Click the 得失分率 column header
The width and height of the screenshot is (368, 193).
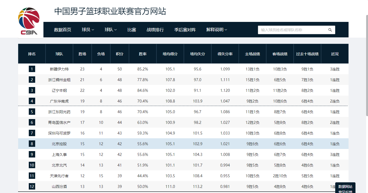[x=225, y=54]
